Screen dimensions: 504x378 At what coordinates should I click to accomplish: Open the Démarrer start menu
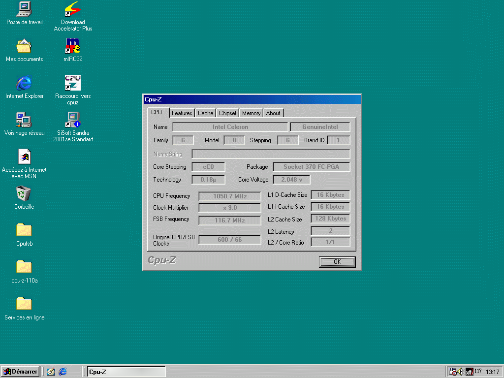(20, 372)
